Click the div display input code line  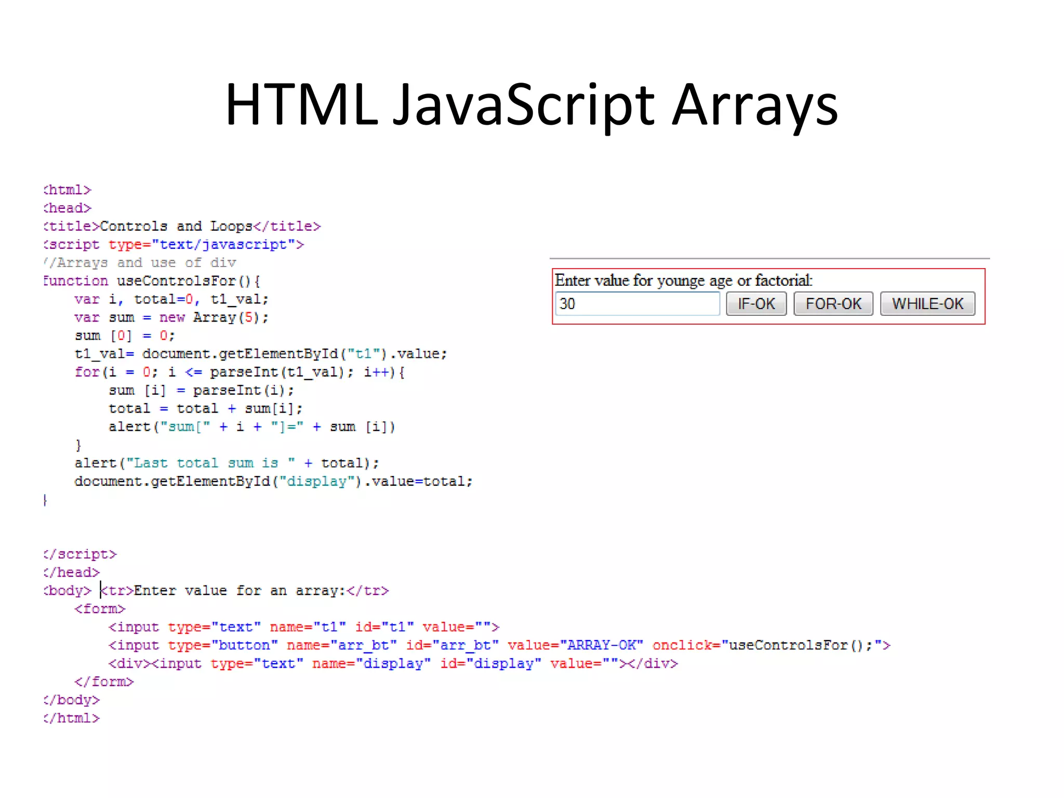click(393, 664)
